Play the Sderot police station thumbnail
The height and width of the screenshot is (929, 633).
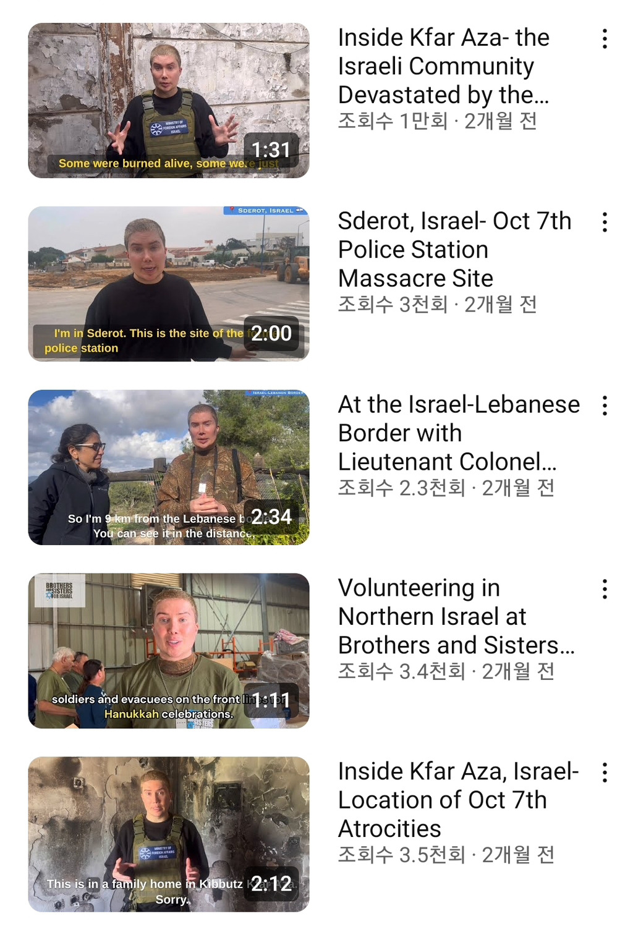(x=169, y=284)
